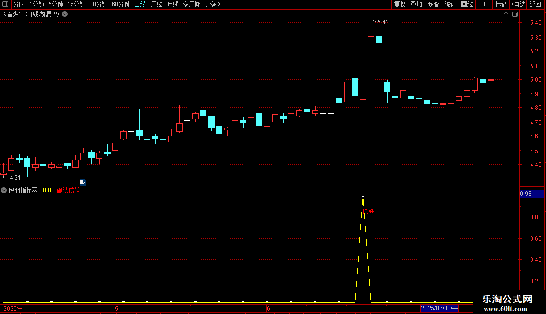Open the 多周期 multi-period view
This screenshot has height=314, width=546.
click(191, 4)
